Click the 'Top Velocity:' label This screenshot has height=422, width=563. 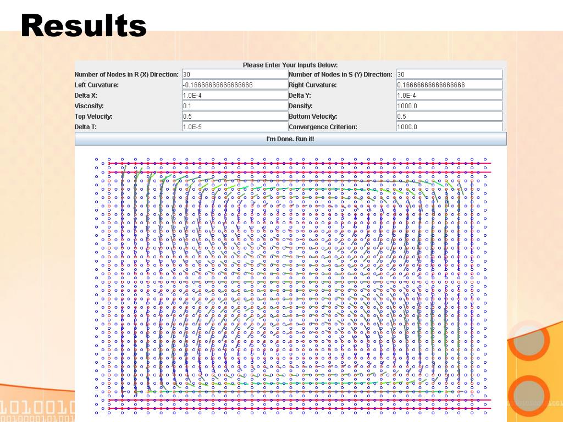pyautogui.click(x=93, y=116)
